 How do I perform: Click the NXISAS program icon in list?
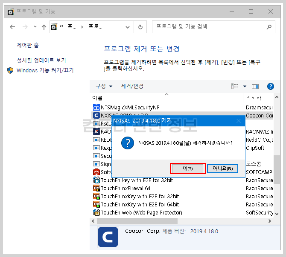pyautogui.click(x=96, y=115)
